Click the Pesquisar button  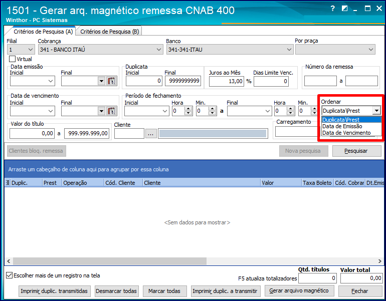click(356, 151)
